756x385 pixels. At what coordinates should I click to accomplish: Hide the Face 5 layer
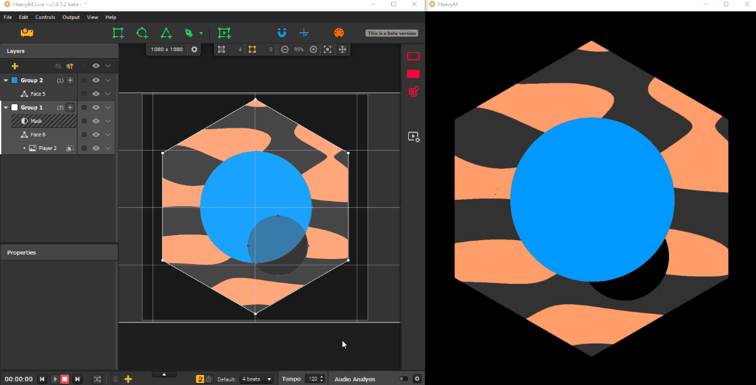pos(96,94)
